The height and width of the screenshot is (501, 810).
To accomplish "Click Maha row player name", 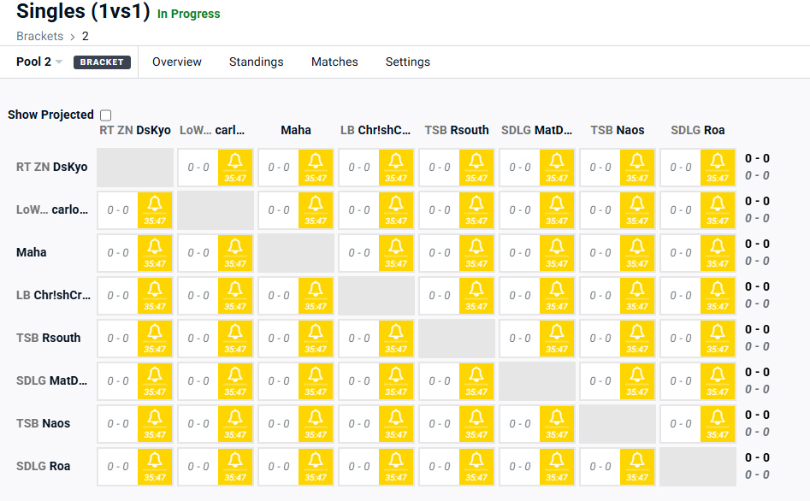I will click(x=31, y=252).
